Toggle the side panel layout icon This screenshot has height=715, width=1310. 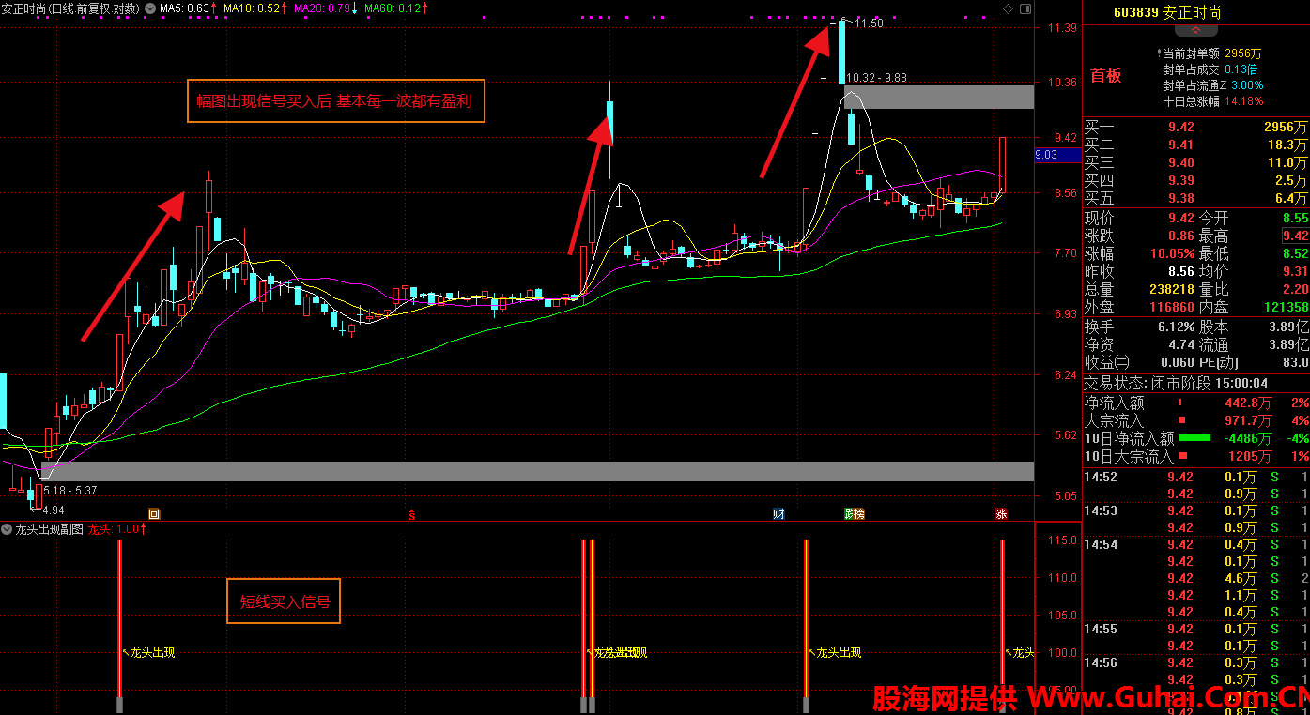(1025, 8)
